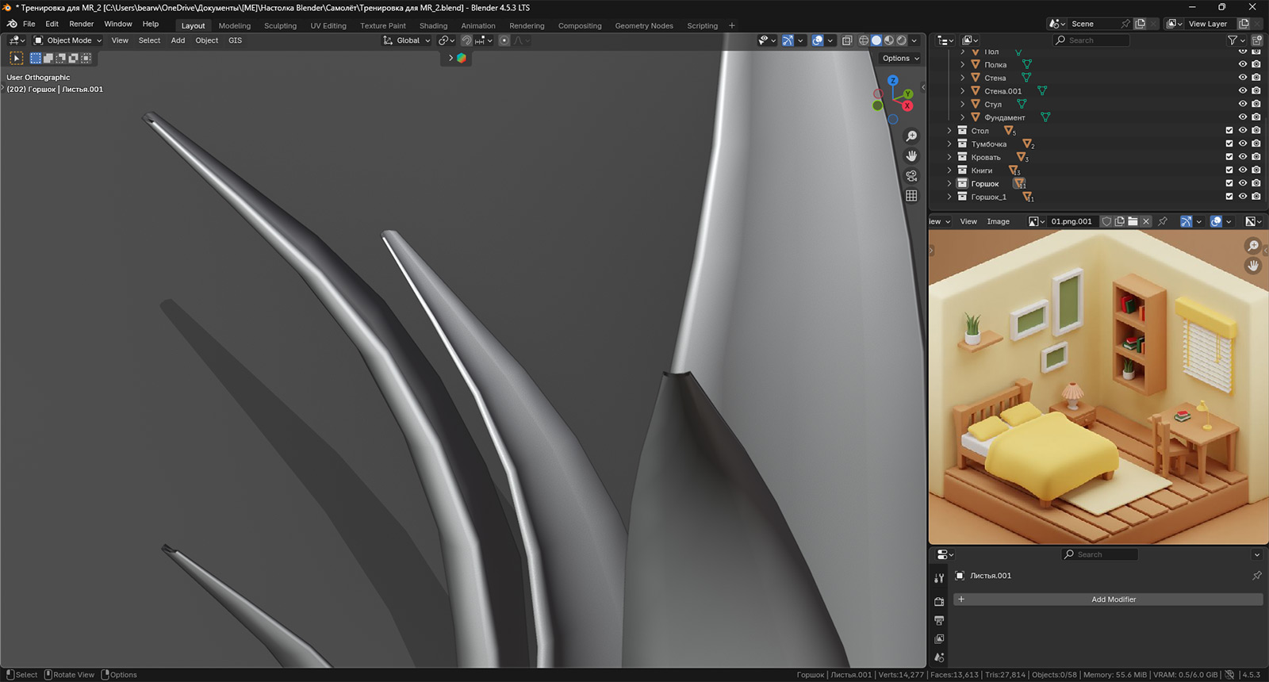Switch perspective/orthographic with grid icon

point(911,196)
